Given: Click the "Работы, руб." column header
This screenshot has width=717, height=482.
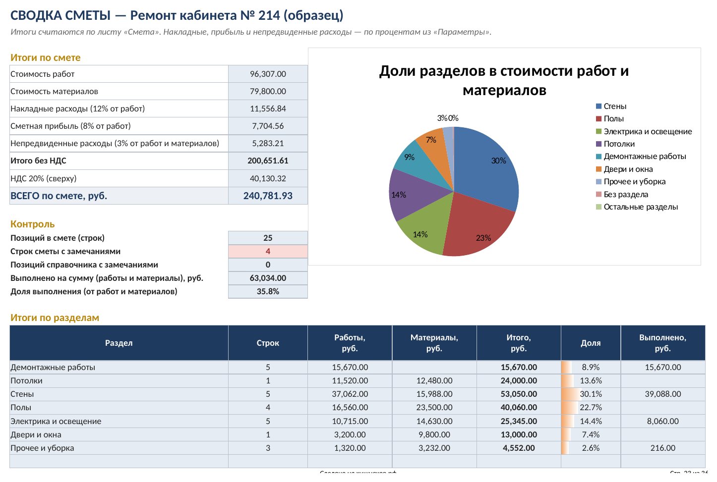Looking at the screenshot, I should tap(350, 343).
